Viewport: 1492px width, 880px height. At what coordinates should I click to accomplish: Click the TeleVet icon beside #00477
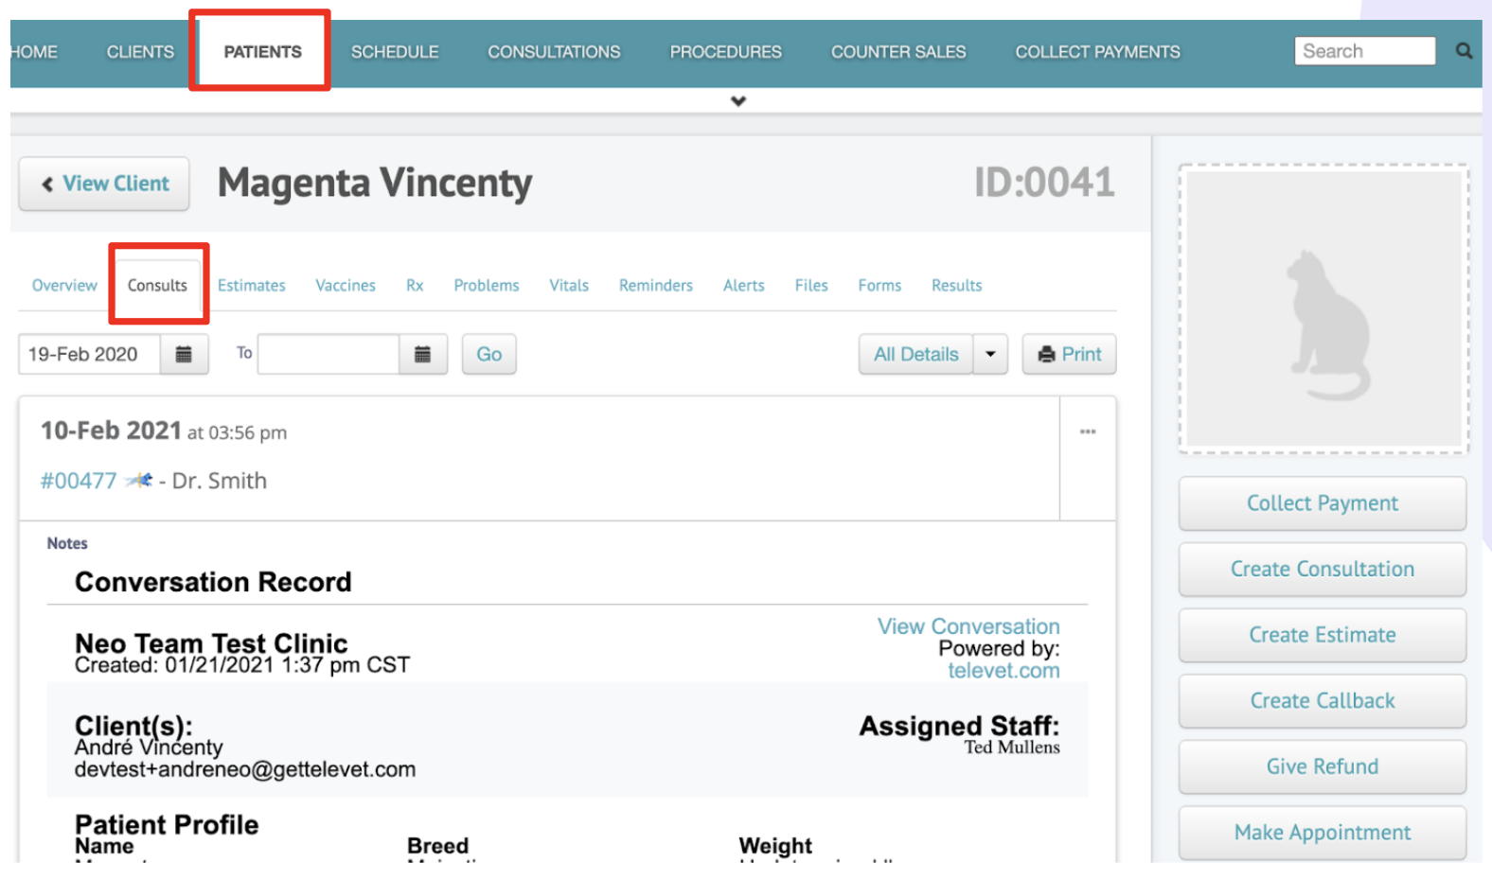tap(140, 481)
